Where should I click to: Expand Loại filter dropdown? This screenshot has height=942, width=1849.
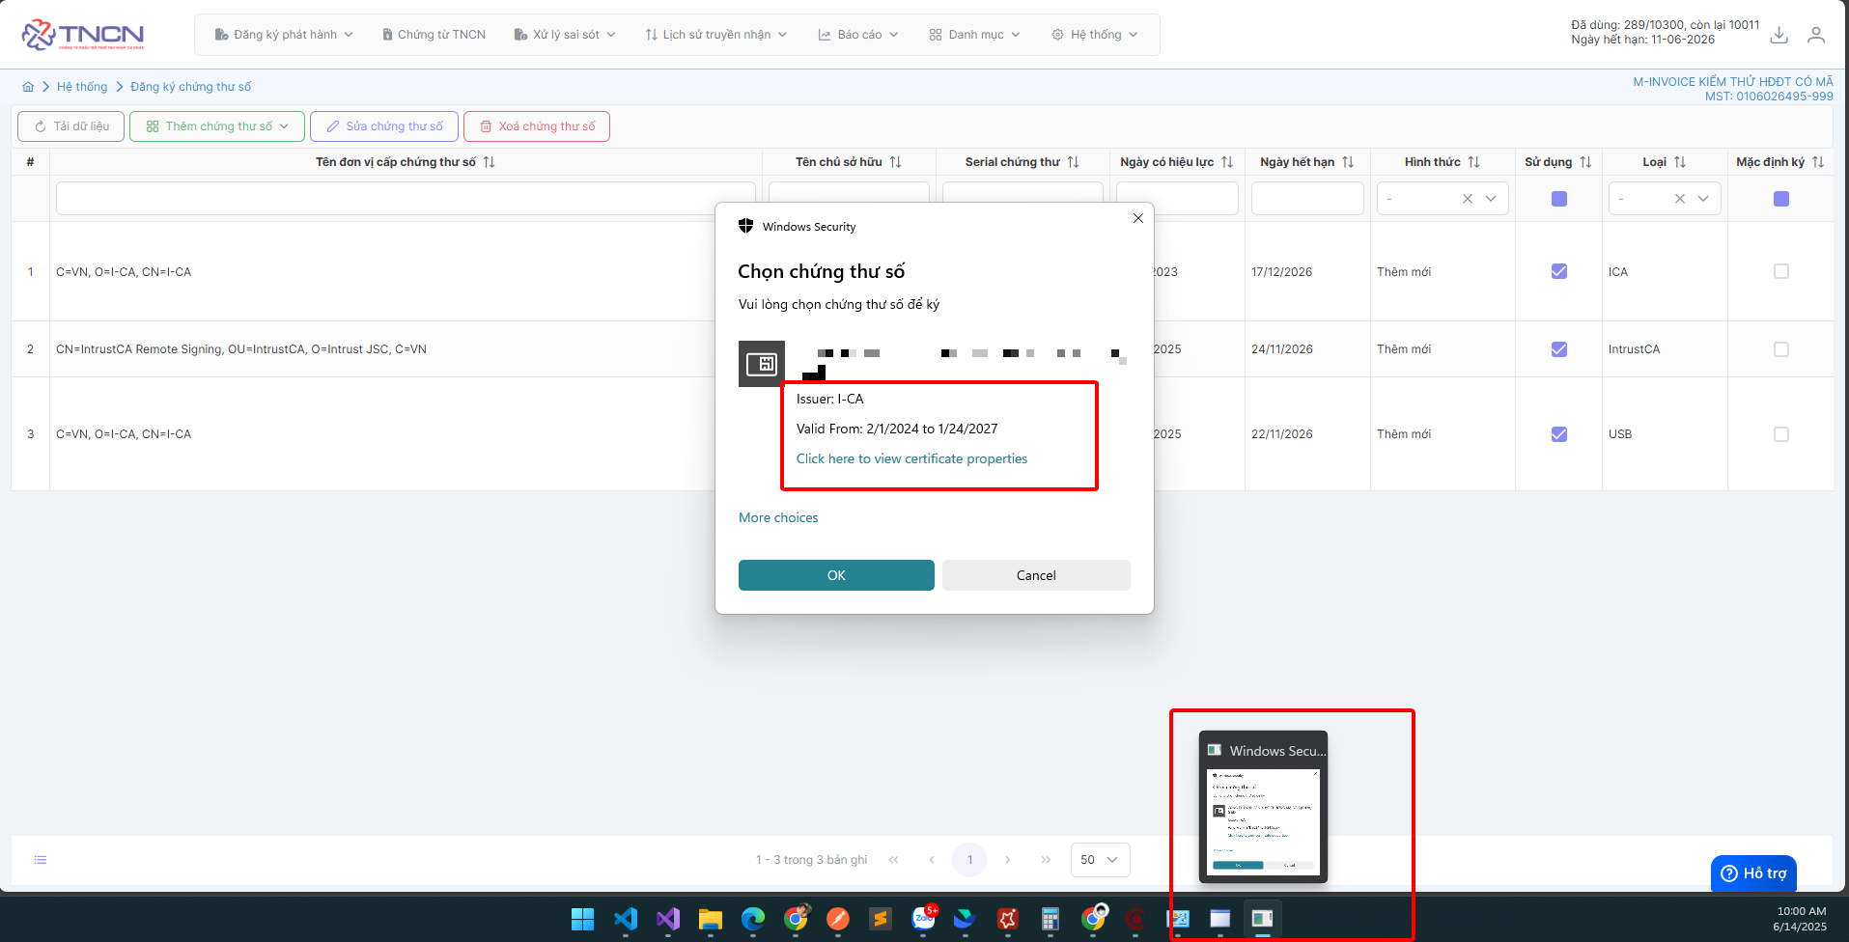point(1703,199)
